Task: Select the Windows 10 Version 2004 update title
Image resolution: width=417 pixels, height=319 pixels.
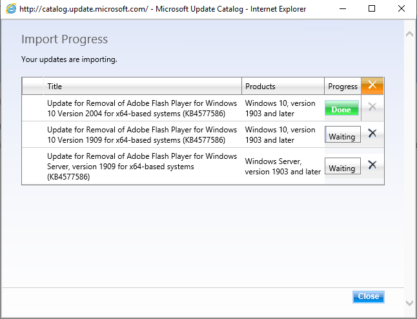Action: point(142,108)
